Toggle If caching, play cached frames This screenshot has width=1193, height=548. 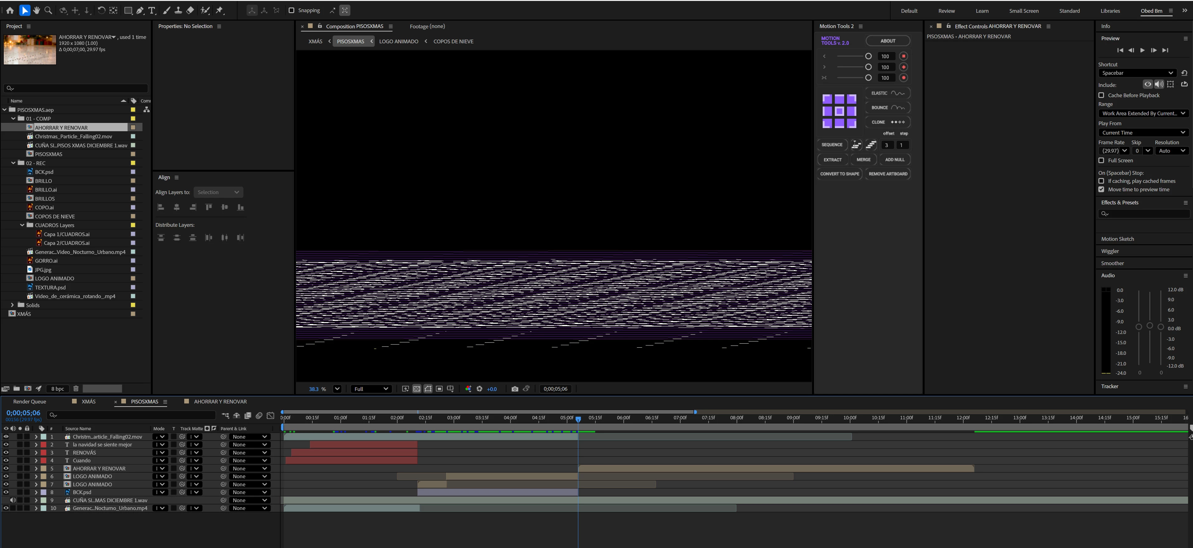click(x=1101, y=181)
